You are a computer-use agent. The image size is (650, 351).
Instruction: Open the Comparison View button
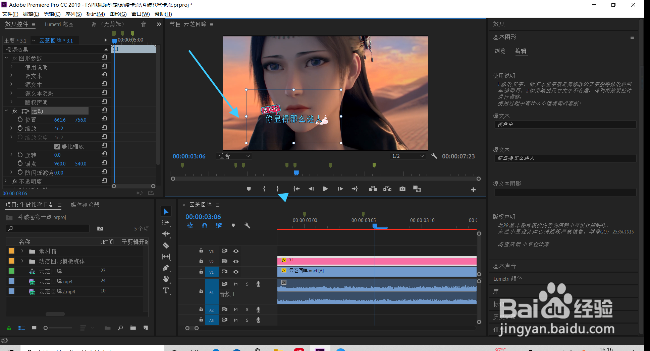[417, 189]
